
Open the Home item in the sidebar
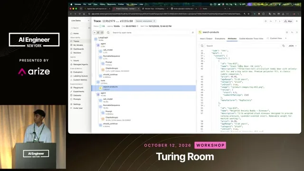[x=76, y=34]
